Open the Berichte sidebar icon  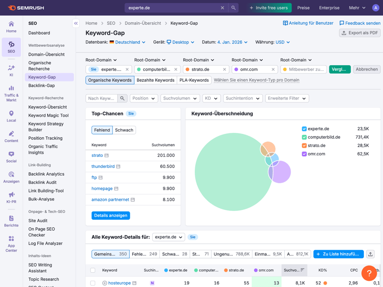(x=11, y=221)
